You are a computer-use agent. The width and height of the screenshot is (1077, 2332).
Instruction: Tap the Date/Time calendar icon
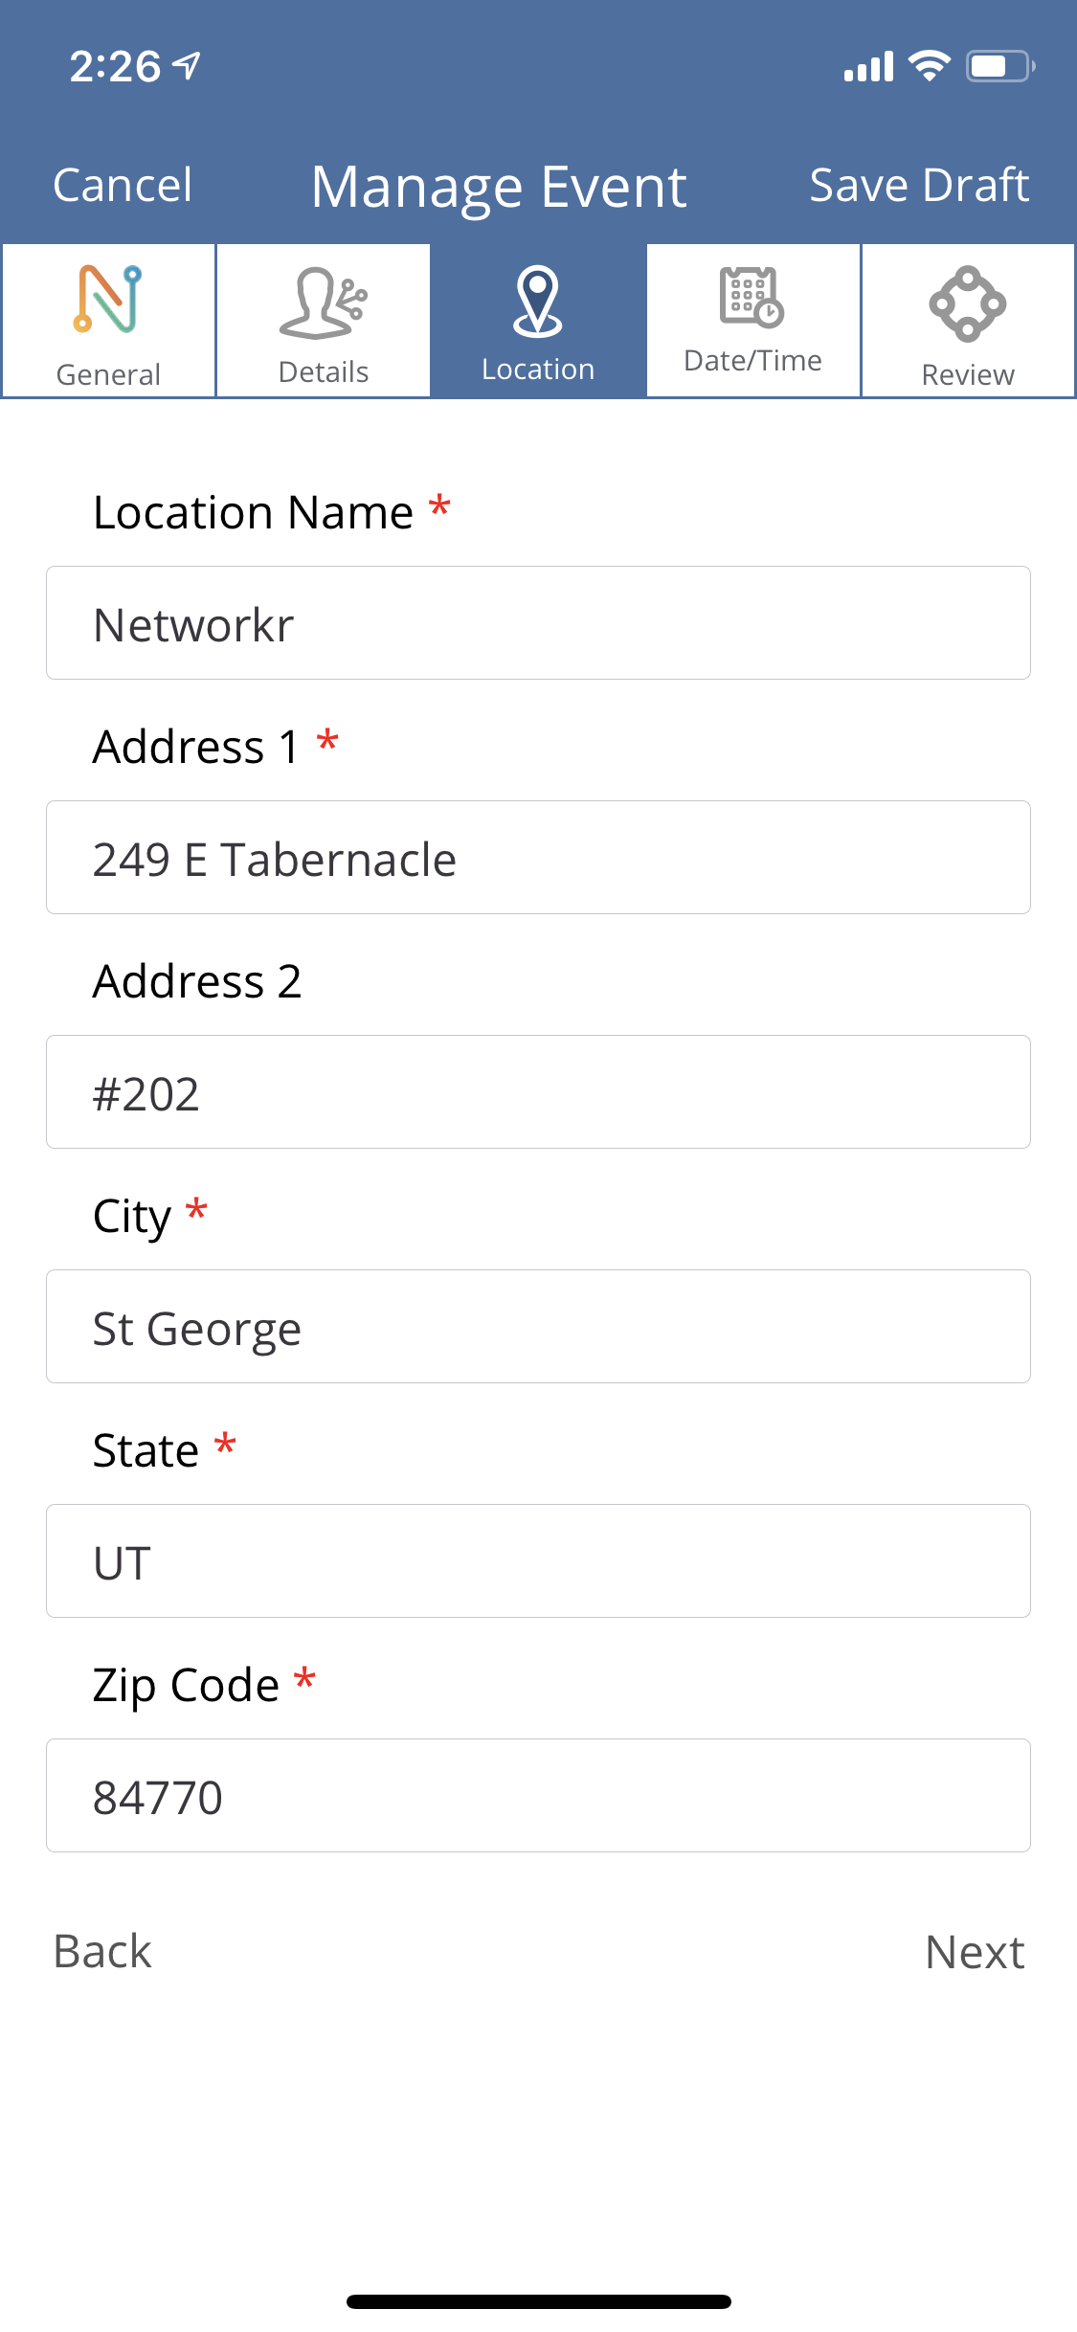tap(752, 297)
